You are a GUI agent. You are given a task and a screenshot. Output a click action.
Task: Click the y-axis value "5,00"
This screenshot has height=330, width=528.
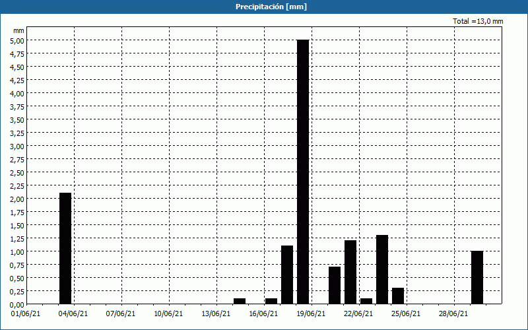pyautogui.click(x=17, y=40)
